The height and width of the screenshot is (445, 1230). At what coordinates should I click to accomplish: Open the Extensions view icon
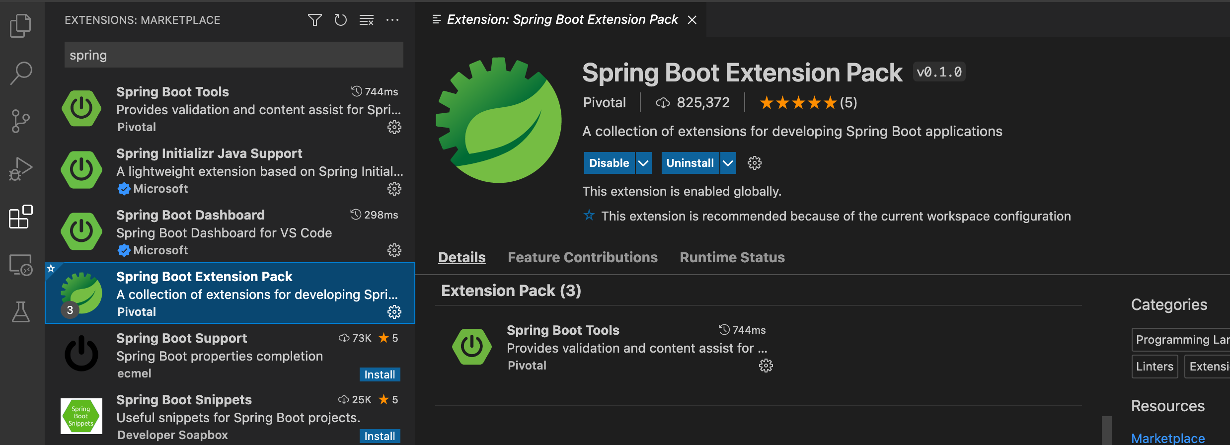[21, 217]
